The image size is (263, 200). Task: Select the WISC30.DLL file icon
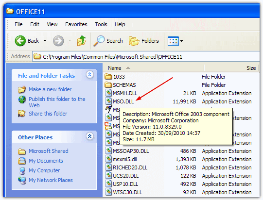[109, 192]
